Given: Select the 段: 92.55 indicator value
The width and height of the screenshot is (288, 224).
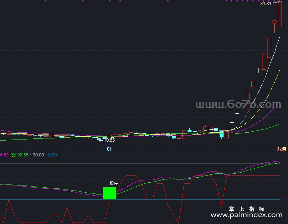Looking at the screenshot, I should [19, 155].
